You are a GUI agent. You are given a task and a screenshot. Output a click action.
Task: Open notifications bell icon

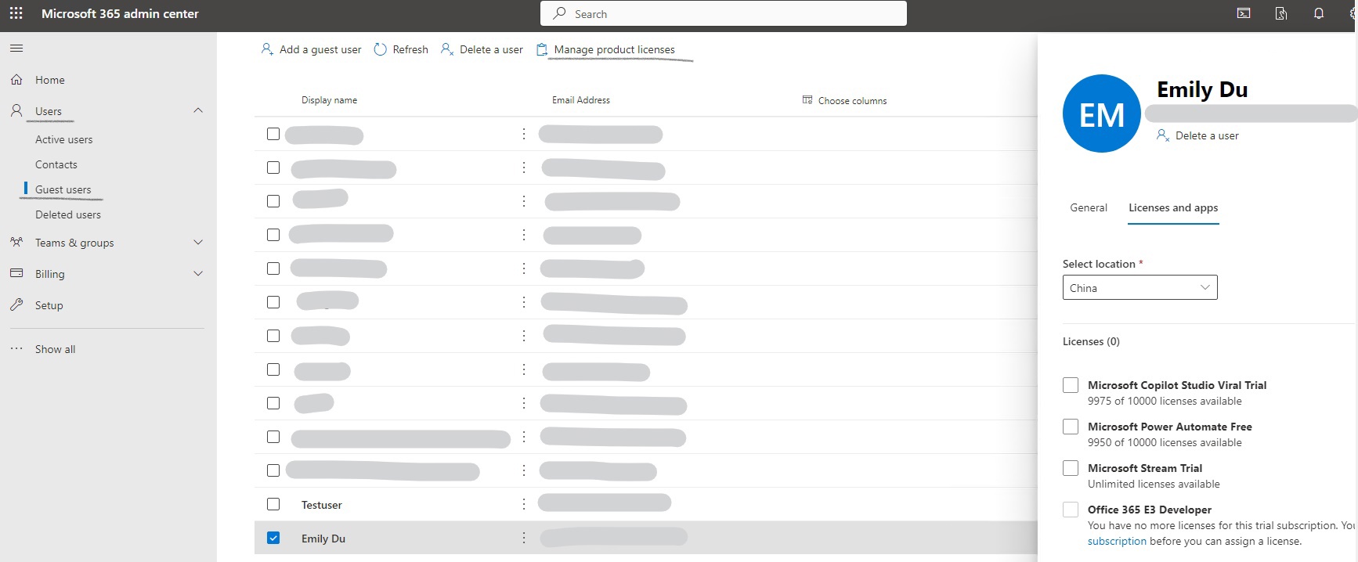pos(1319,13)
